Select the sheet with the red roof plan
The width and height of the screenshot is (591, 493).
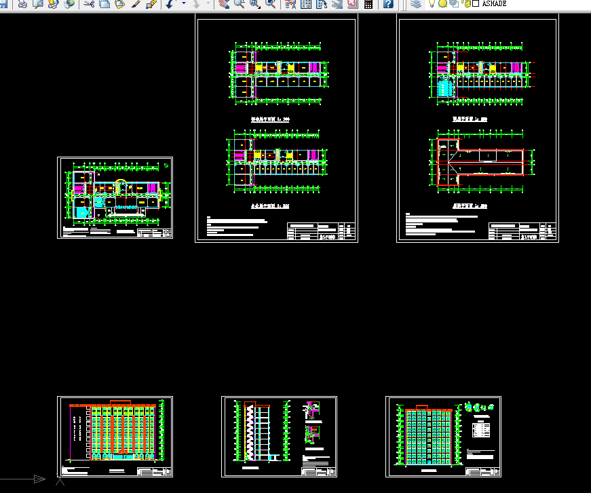pyautogui.click(x=478, y=128)
